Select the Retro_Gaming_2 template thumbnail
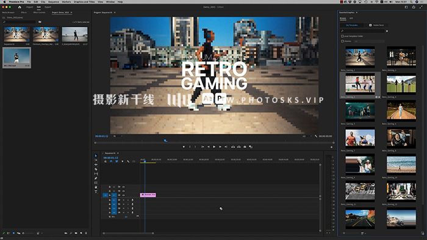Viewport: 427px width, 240px height. [401, 57]
